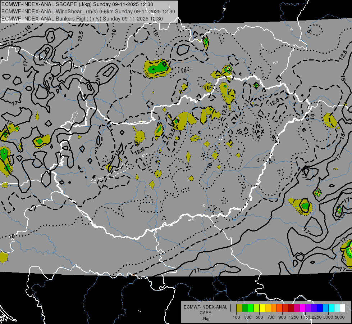Select the amber legend swatch

pyautogui.click(x=268, y=308)
